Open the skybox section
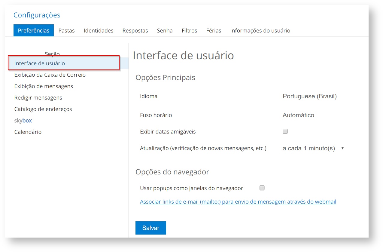The height and width of the screenshot is (252, 383). coord(23,121)
